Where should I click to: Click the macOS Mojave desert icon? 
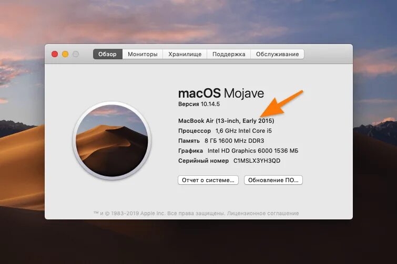(112, 141)
